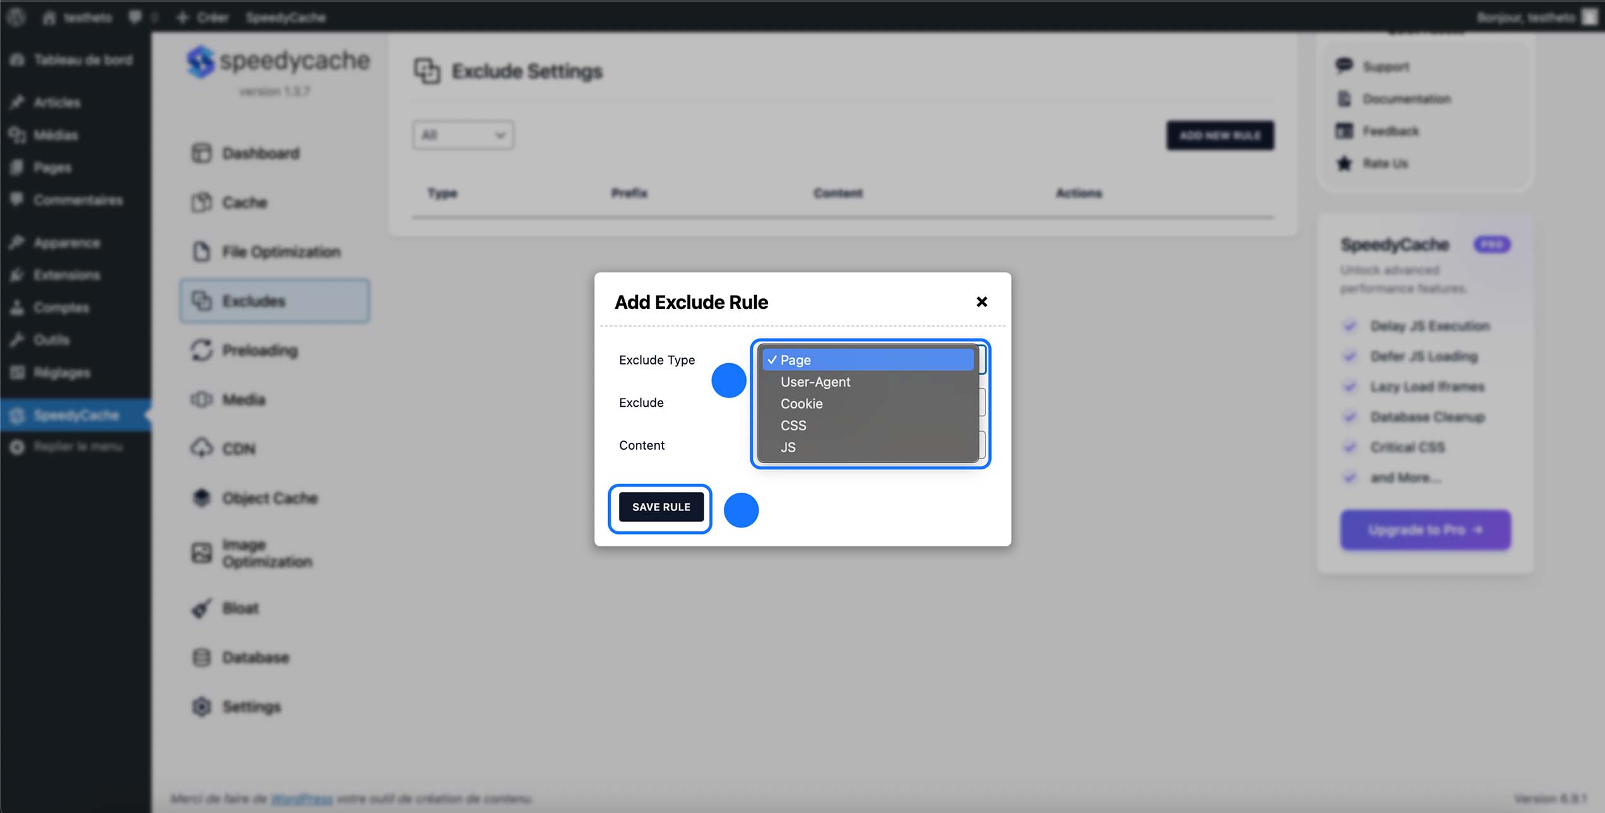Click the Bloat broom icon
The image size is (1605, 813).
[x=201, y=608]
